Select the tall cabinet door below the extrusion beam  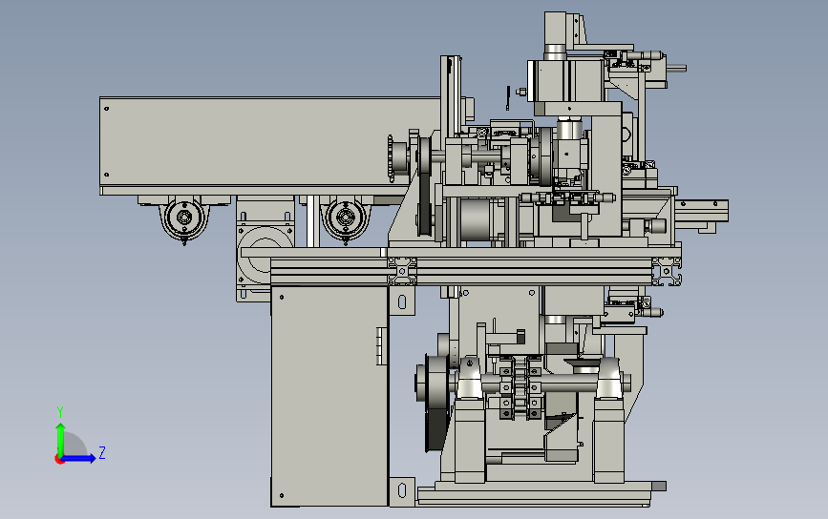pyautogui.click(x=329, y=396)
